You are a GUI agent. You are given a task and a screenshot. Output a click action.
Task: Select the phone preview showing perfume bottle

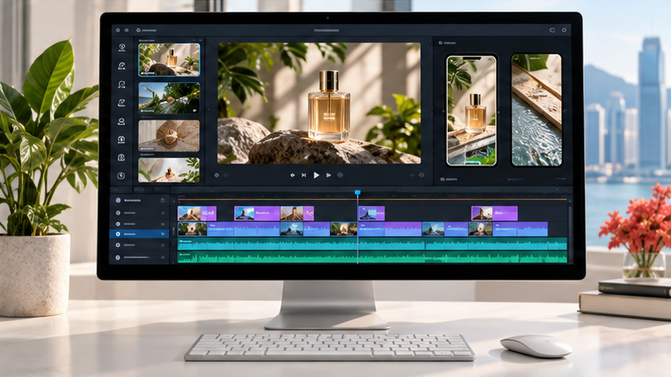click(x=472, y=110)
